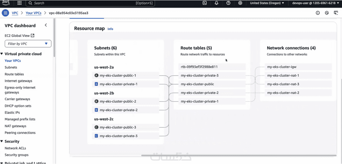Image resolution: width=342 pixels, height=164 pixels.
Task: Click the AWS logo home icon
Action: click(x=7, y=3)
